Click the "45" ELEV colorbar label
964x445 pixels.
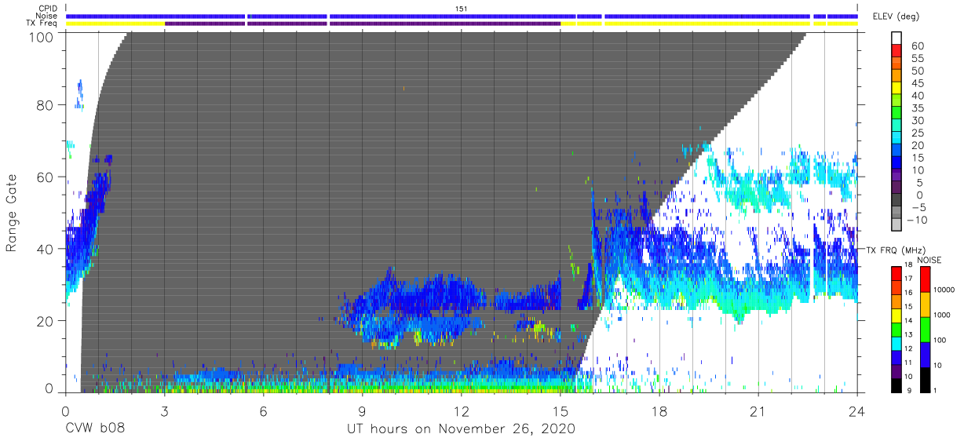[x=917, y=83]
